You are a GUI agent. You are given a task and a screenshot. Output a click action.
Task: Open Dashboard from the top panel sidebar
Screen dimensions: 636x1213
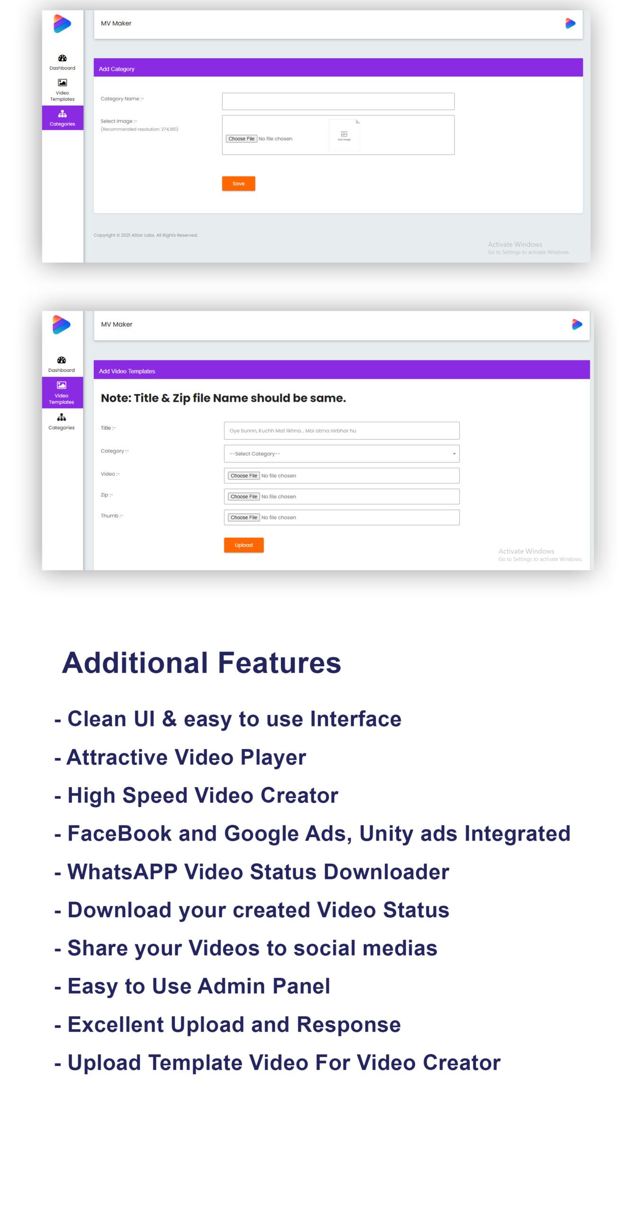coord(62,62)
